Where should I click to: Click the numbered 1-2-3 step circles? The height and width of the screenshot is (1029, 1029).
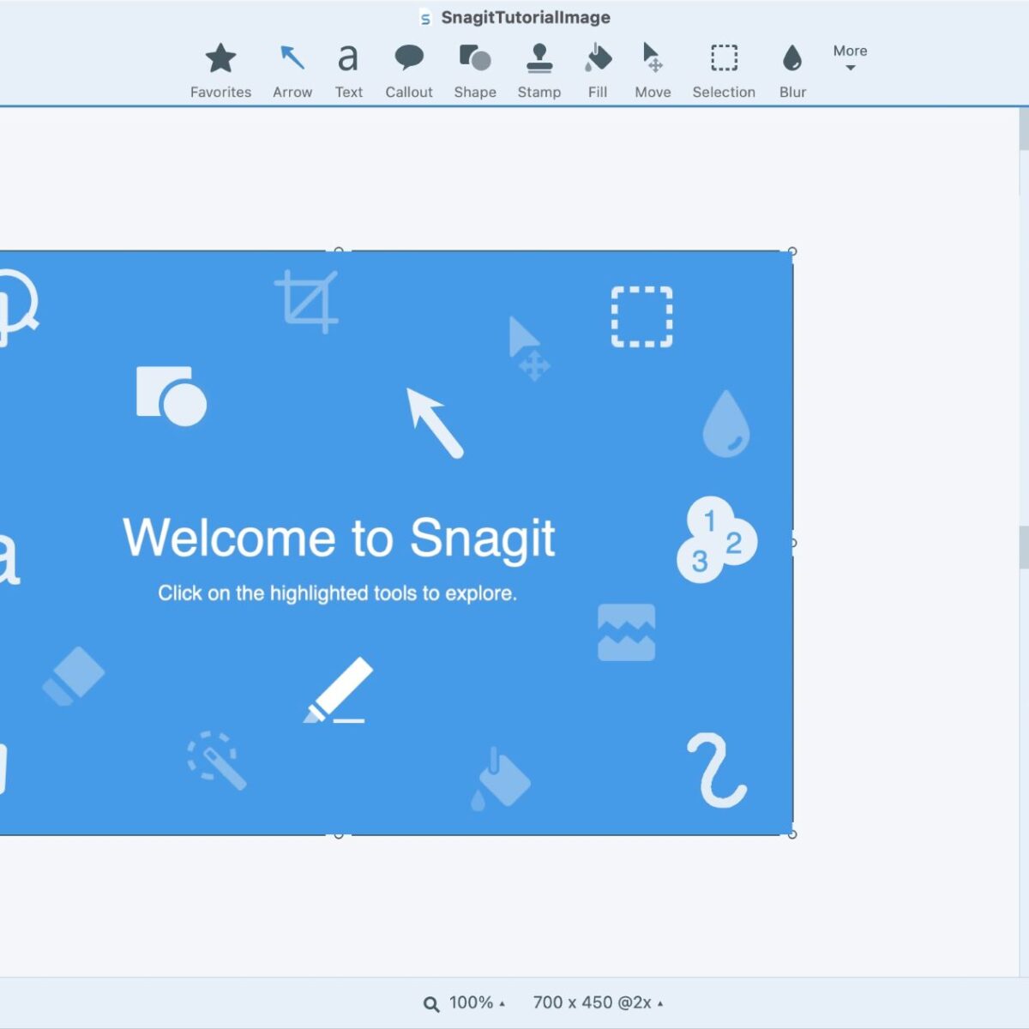pyautogui.click(x=717, y=540)
